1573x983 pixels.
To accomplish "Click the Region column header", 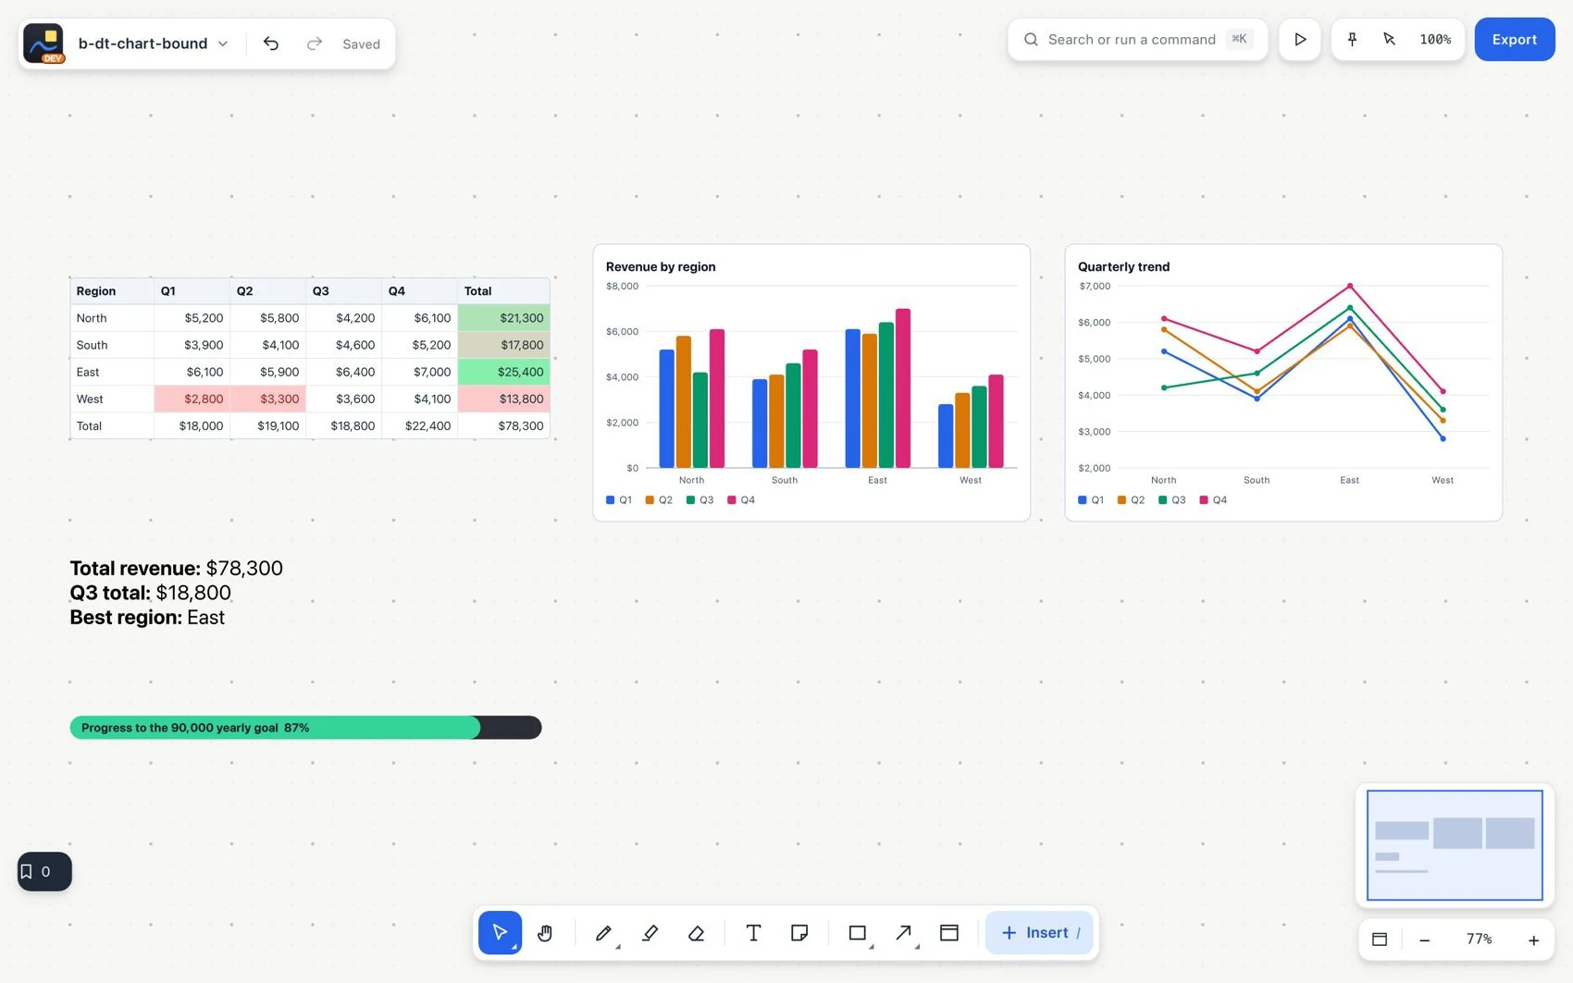I will coord(112,290).
